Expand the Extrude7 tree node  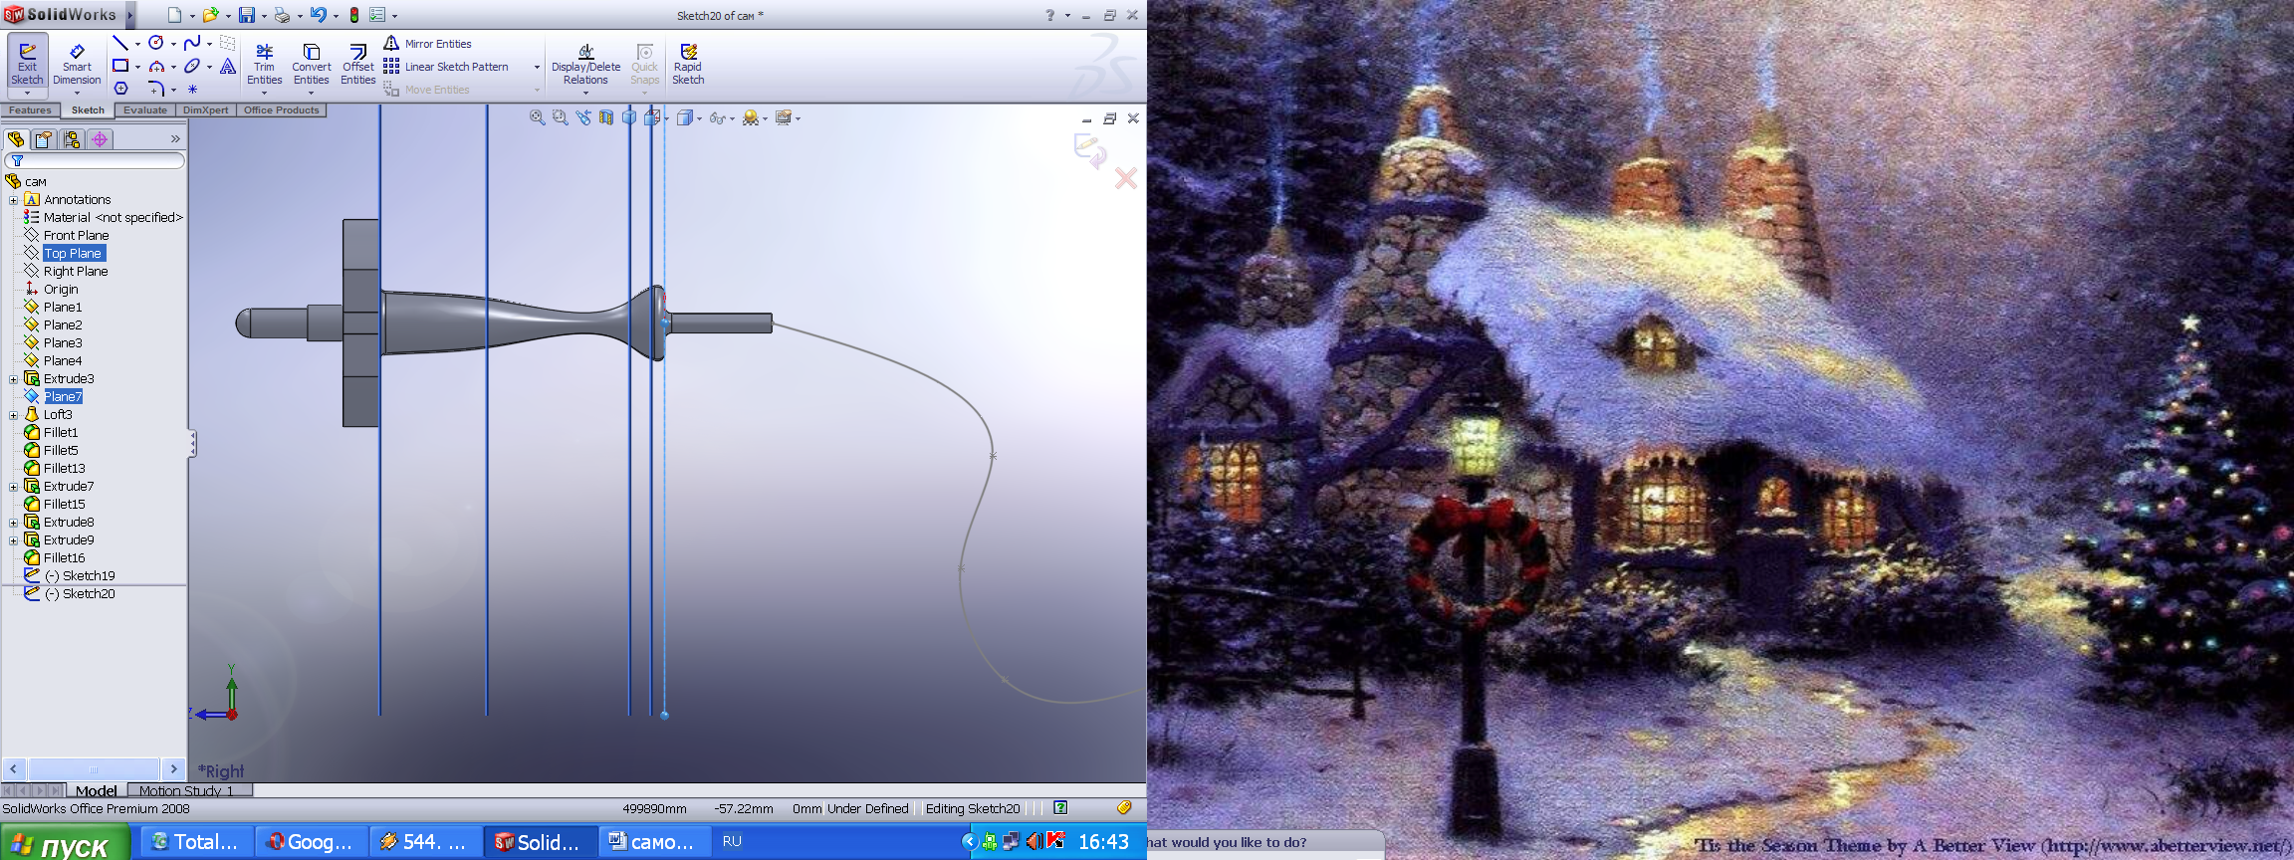[13, 487]
